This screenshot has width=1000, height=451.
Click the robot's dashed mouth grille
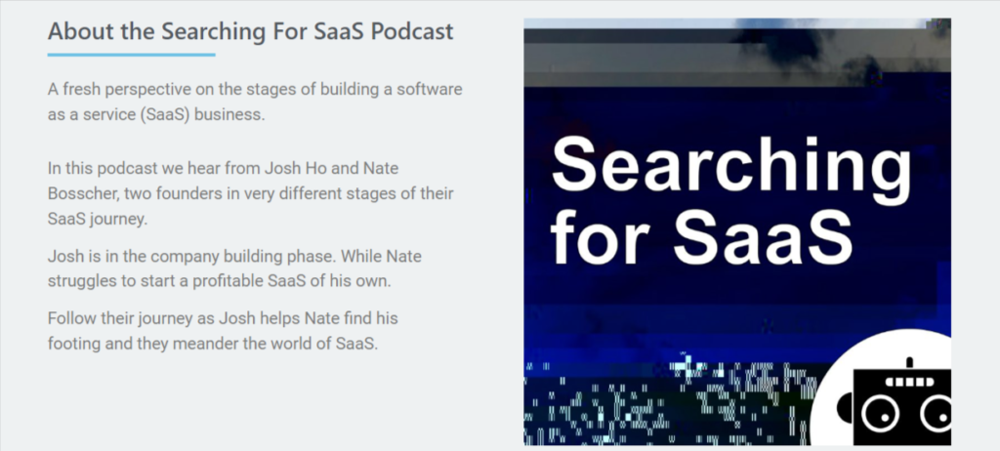point(908,382)
